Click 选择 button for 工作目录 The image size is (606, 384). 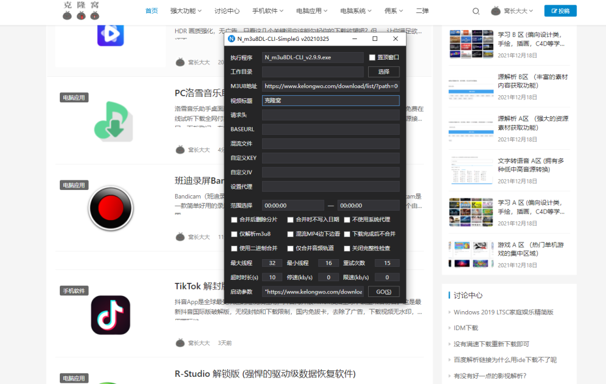click(x=383, y=72)
